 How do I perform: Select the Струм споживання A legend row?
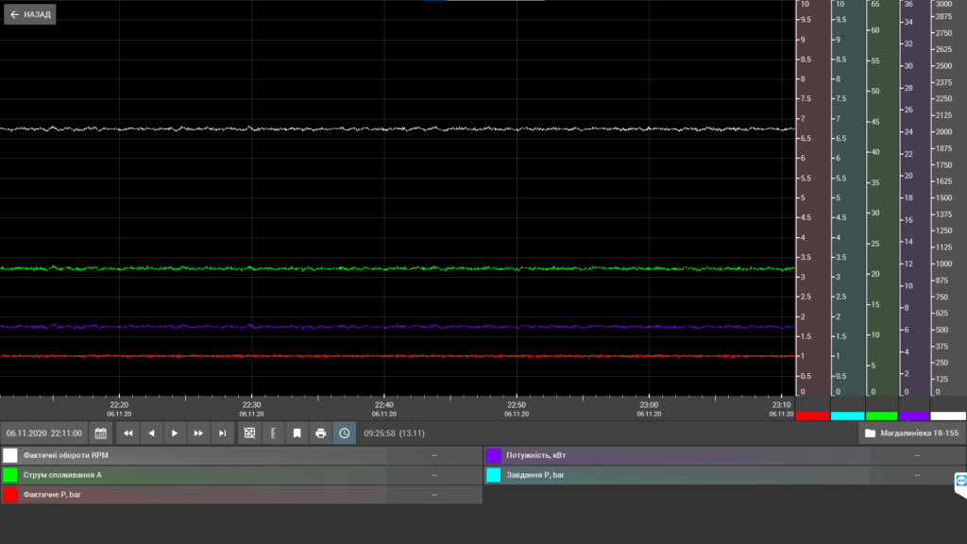click(x=242, y=475)
